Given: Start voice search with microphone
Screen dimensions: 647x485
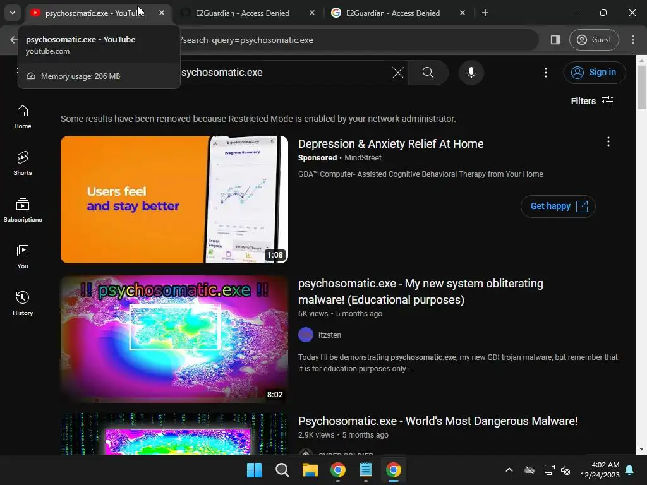Looking at the screenshot, I should tap(471, 73).
